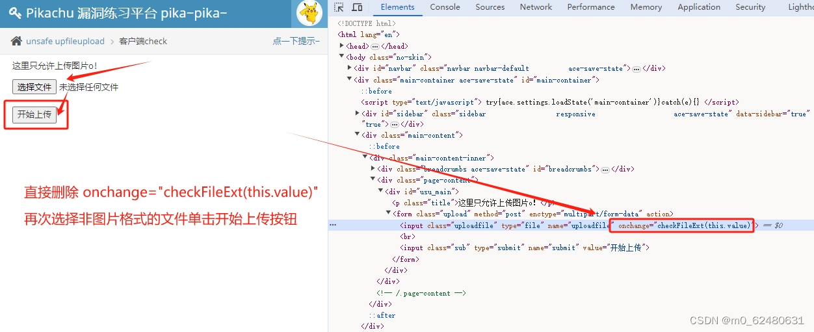
Task: Open the Console tab
Action: click(445, 7)
